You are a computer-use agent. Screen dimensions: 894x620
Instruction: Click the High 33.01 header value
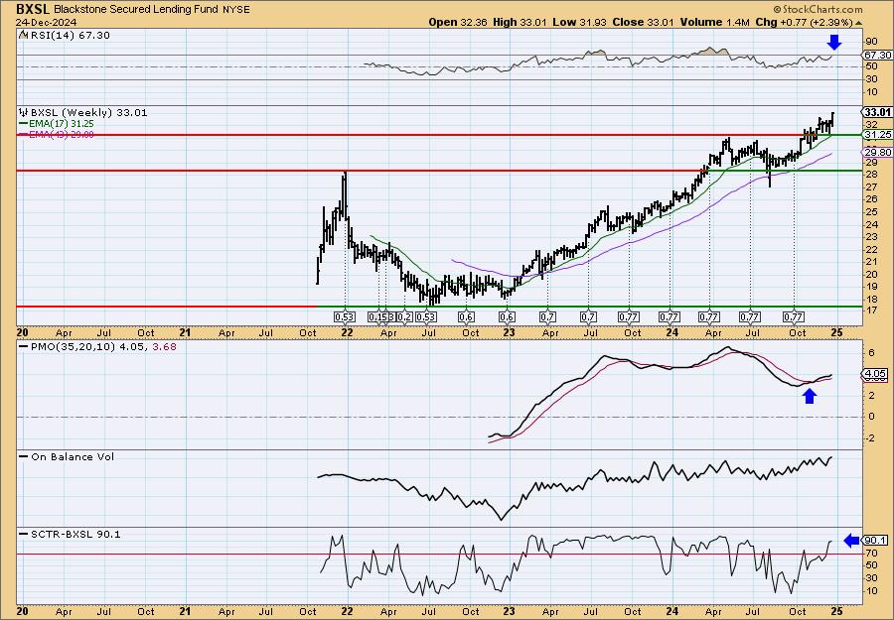[520, 22]
